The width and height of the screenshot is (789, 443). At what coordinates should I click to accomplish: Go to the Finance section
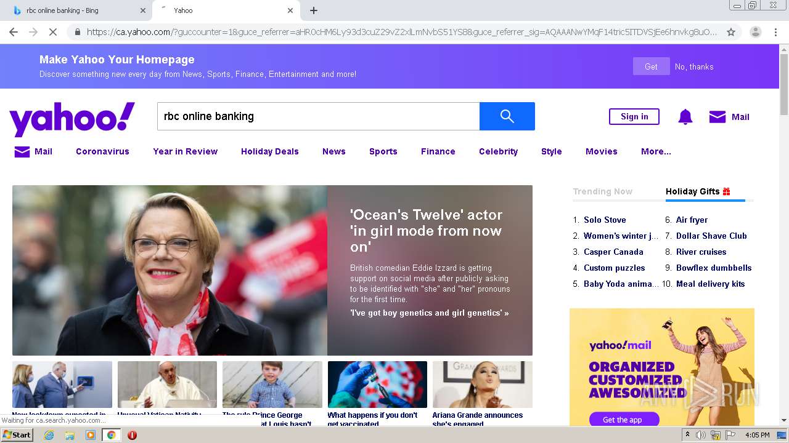click(438, 151)
